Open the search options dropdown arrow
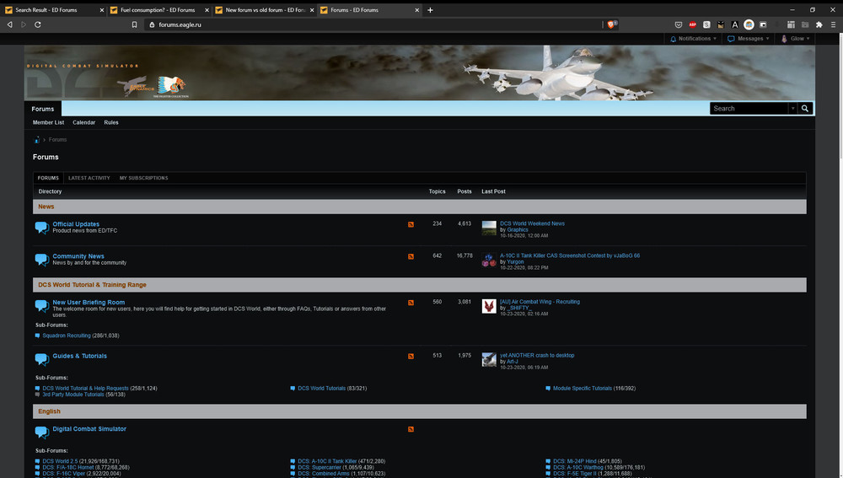Image resolution: width=843 pixels, height=478 pixels. [792, 108]
